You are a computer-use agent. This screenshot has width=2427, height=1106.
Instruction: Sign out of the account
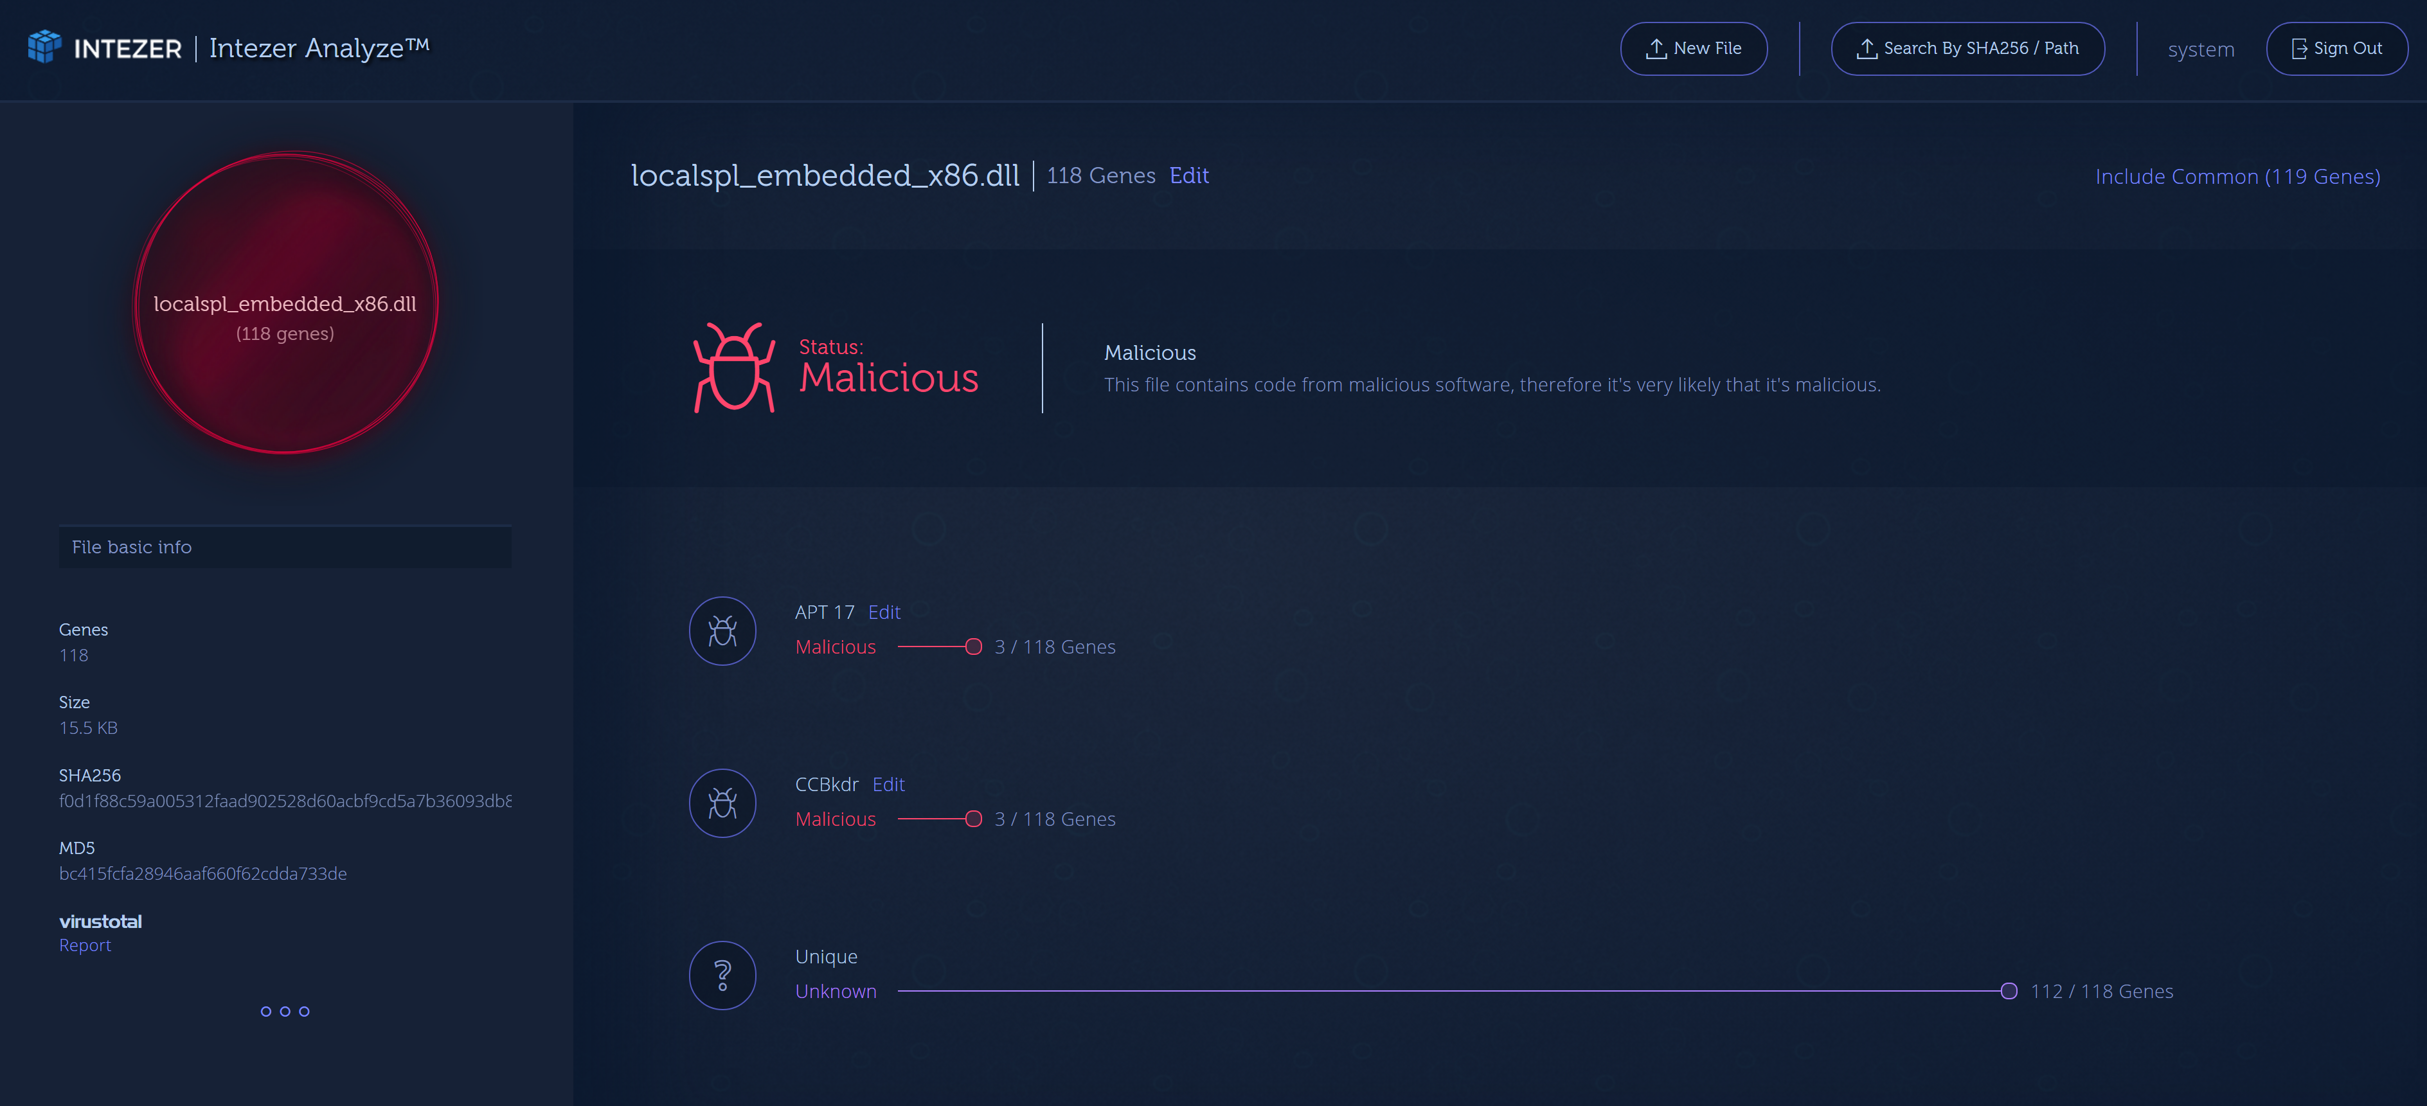tap(2336, 49)
